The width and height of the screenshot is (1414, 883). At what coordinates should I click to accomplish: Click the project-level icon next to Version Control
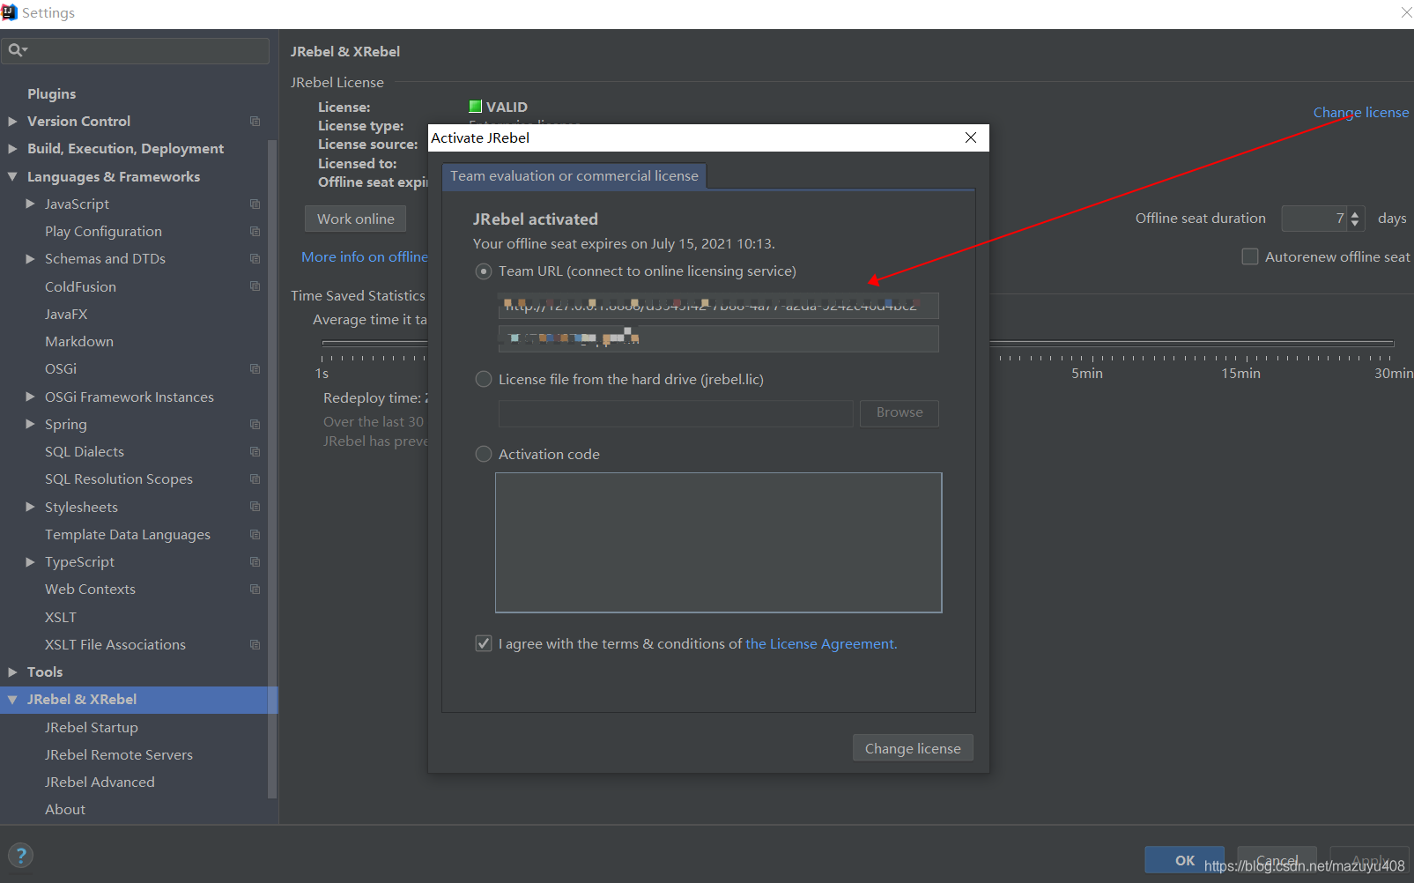[255, 121]
